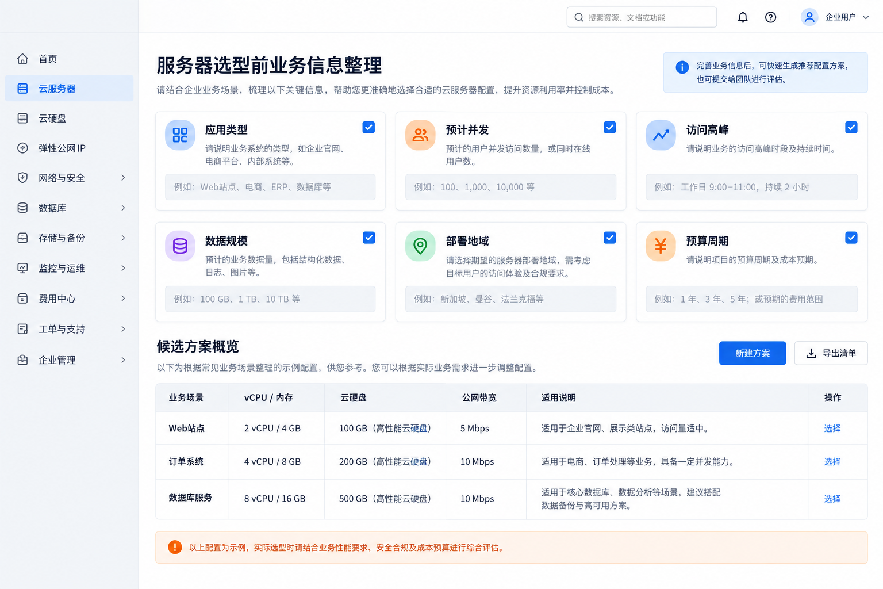Expand the 网络与安全 chevron
Viewport: 883px width, 589px height.
123,178
